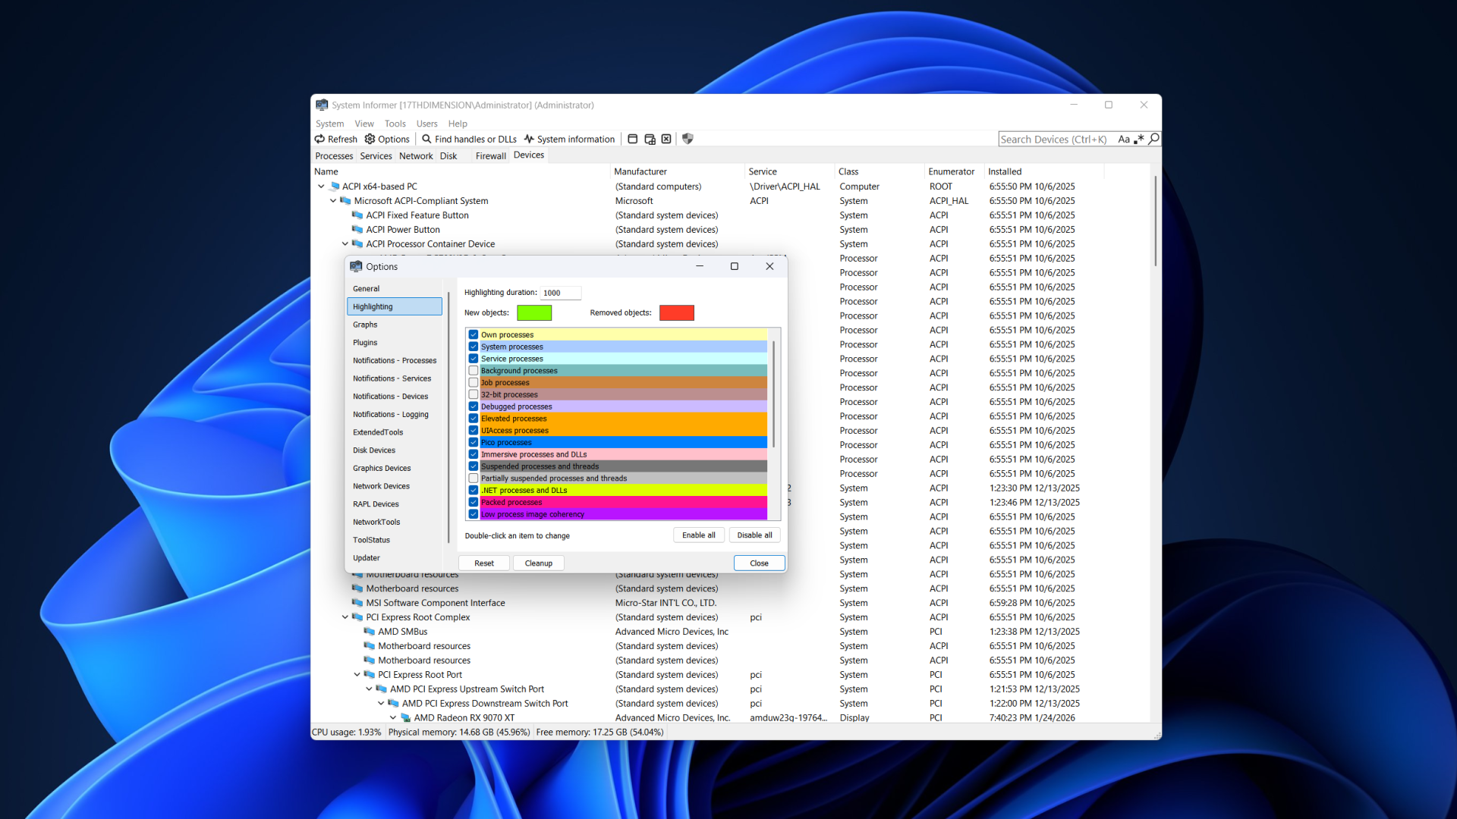Collapse ACPI x64-based PC tree node
This screenshot has width=1457, height=819.
tap(321, 187)
